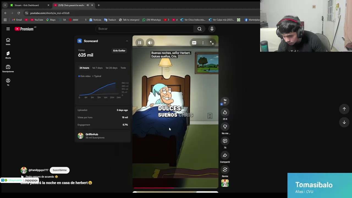
Task: Go to the next Short with down arrow
Action: tap(344, 122)
